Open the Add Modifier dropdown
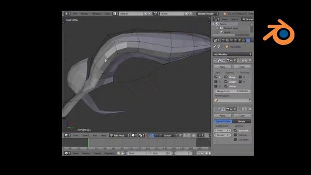The image size is (311, 175). pyautogui.click(x=232, y=54)
